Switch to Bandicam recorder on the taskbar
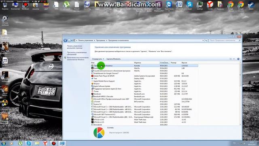The width and height of the screenshot is (259, 146). click(x=54, y=143)
